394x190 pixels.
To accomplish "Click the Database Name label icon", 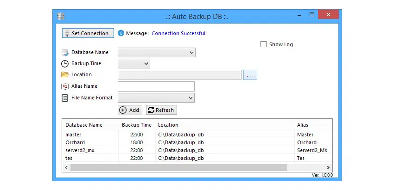I will (x=65, y=53).
